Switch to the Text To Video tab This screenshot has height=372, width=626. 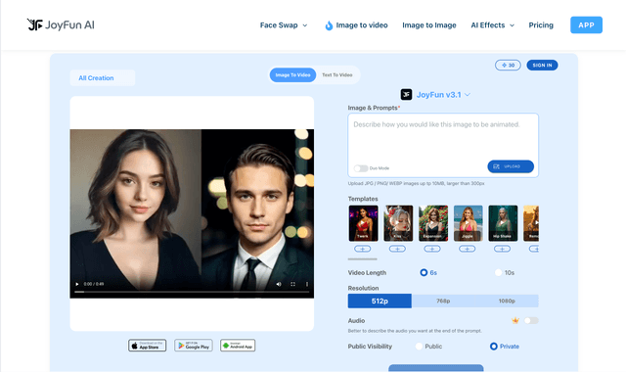point(337,75)
